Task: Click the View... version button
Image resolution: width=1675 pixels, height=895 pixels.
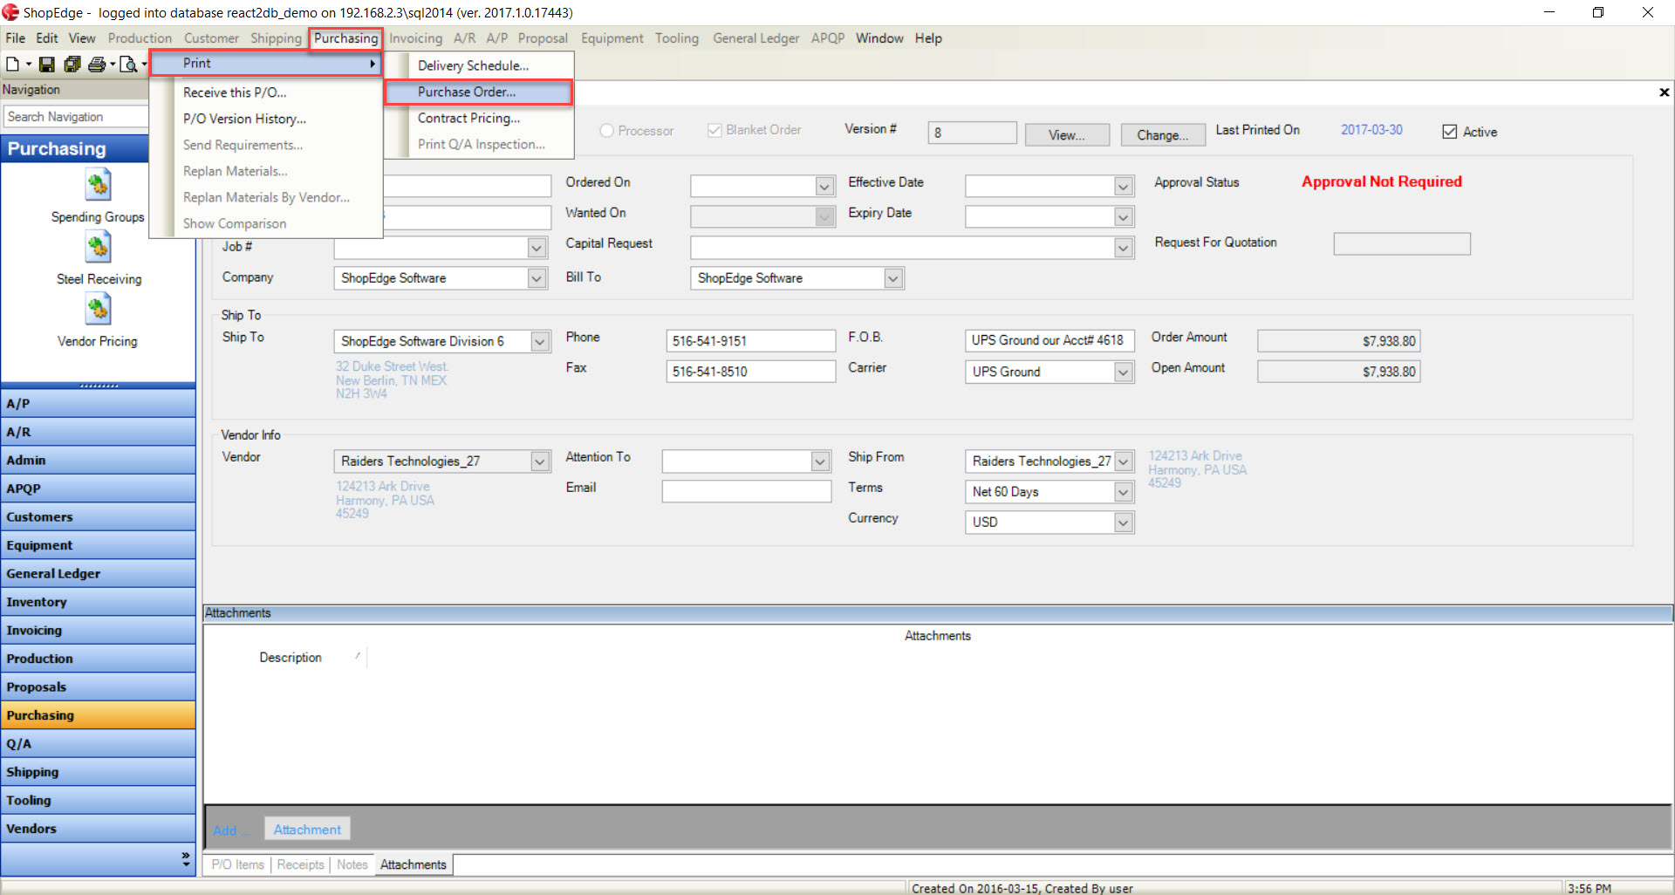Action: 1067,135
